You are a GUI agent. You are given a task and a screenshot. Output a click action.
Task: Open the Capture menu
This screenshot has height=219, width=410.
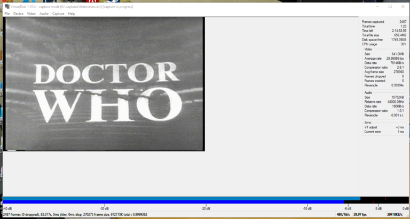coord(58,13)
